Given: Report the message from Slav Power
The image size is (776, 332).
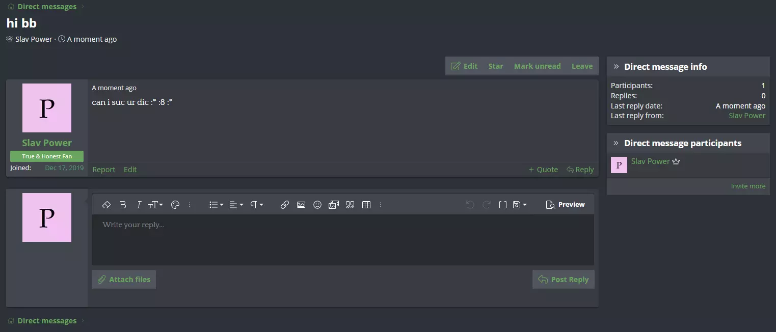Looking at the screenshot, I should pos(104,170).
